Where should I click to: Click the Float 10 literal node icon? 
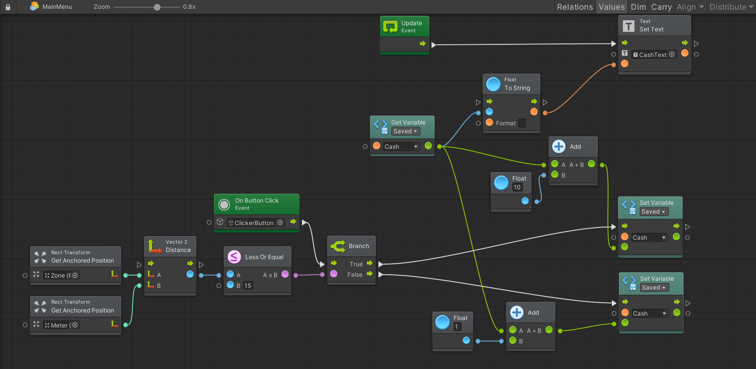coord(501,183)
